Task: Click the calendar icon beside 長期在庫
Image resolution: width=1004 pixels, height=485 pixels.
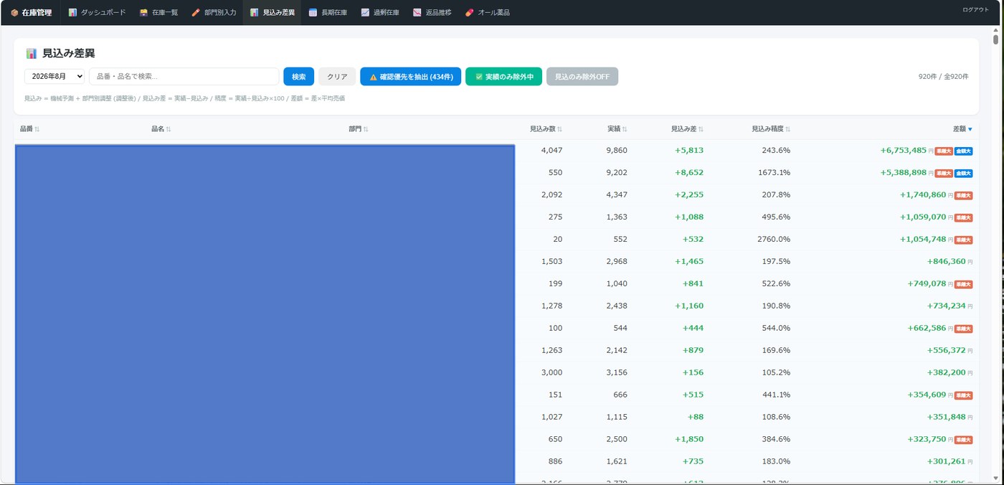Action: (313, 12)
